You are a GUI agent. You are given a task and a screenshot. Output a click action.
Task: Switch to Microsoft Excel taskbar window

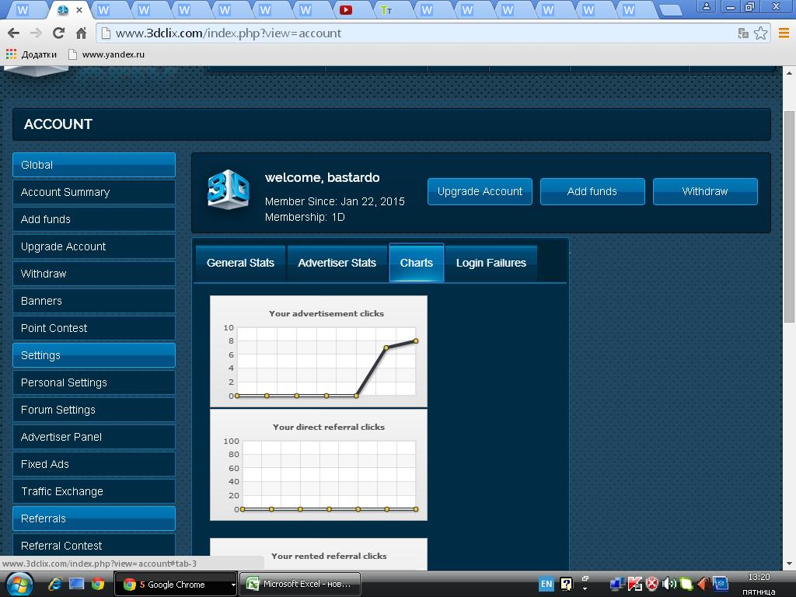tap(300, 585)
